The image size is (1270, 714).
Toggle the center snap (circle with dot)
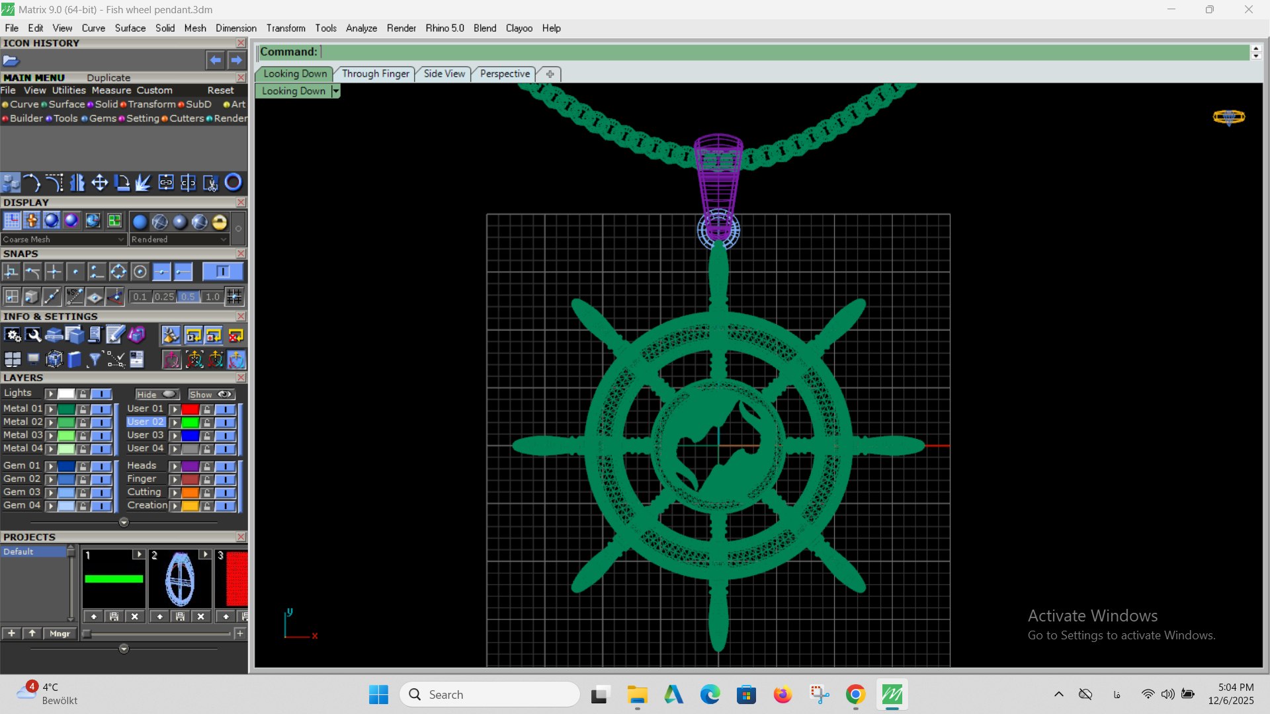(x=140, y=272)
